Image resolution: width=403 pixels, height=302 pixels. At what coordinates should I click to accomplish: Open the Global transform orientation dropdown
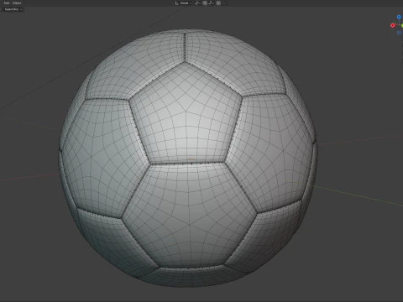184,3
